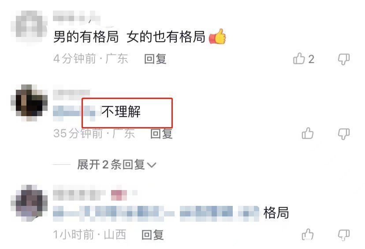Screen dimensions: 365x249
Task: Open the dark avatar of 不理解 commenter
Action: [29, 103]
